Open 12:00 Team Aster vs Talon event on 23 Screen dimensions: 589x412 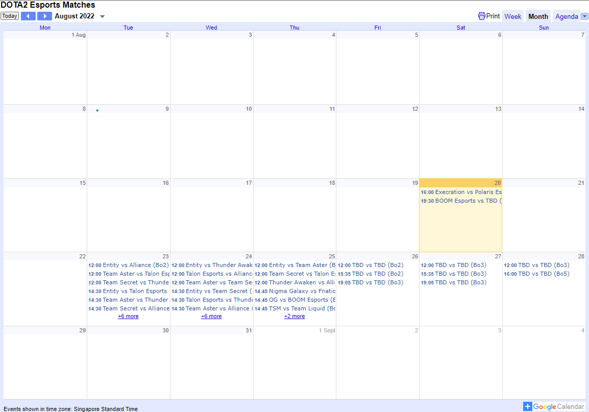coord(129,274)
